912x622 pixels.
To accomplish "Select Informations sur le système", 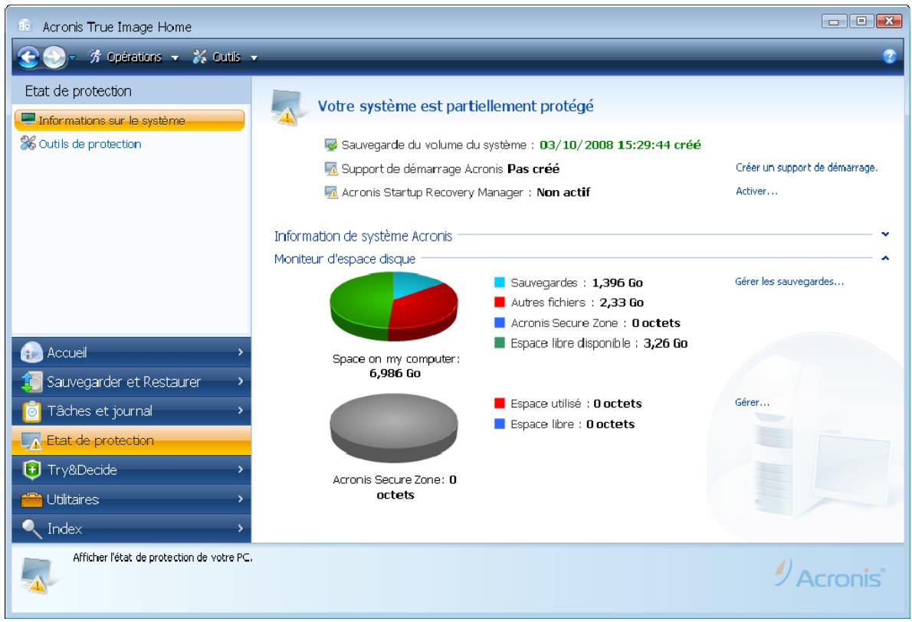I will tap(130, 120).
